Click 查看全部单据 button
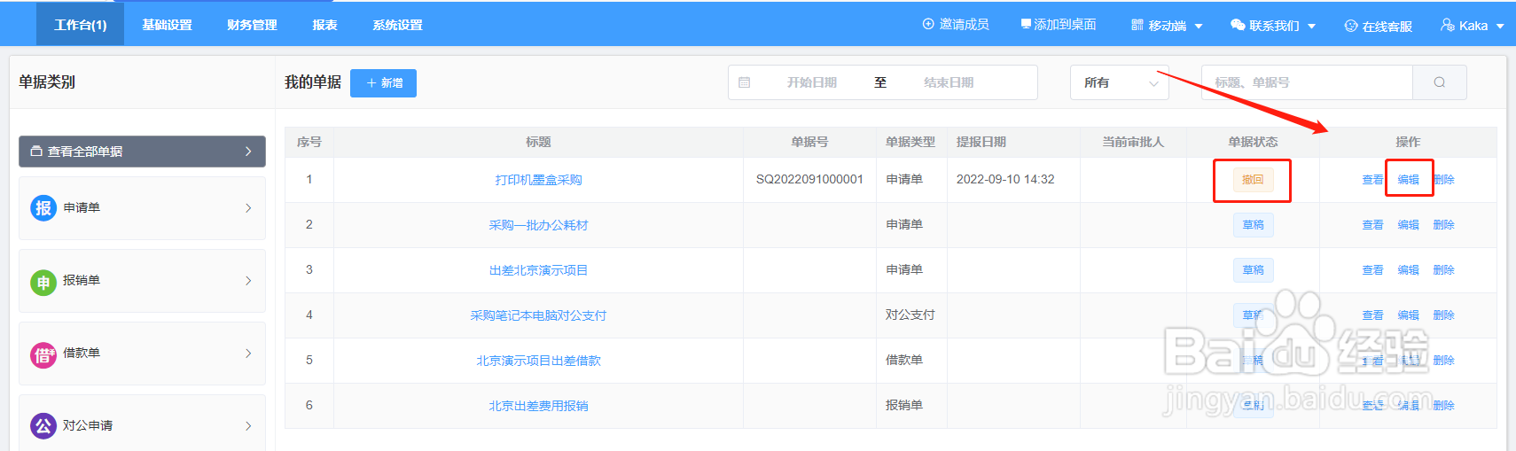The image size is (1516, 451). click(142, 152)
